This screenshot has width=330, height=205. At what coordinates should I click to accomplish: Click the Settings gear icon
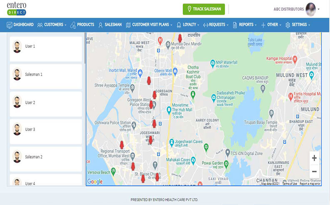click(288, 25)
